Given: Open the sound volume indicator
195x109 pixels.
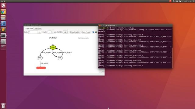Looking at the screenshot, I should 186,1.
